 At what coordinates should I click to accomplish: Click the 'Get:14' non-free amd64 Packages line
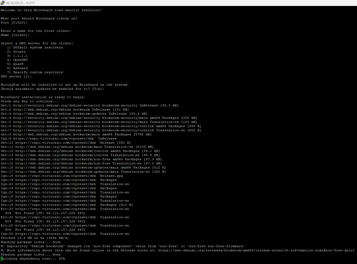pos(81,159)
